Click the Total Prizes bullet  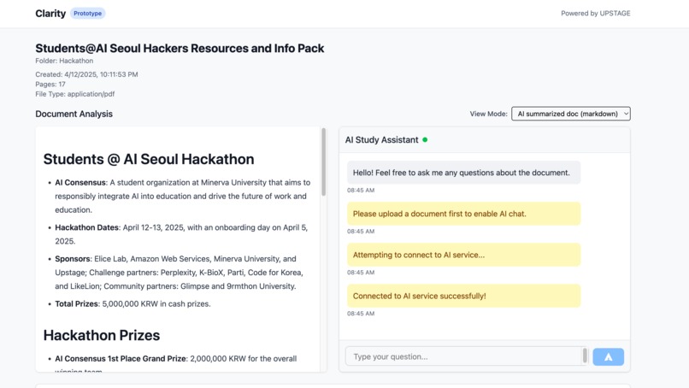132,303
